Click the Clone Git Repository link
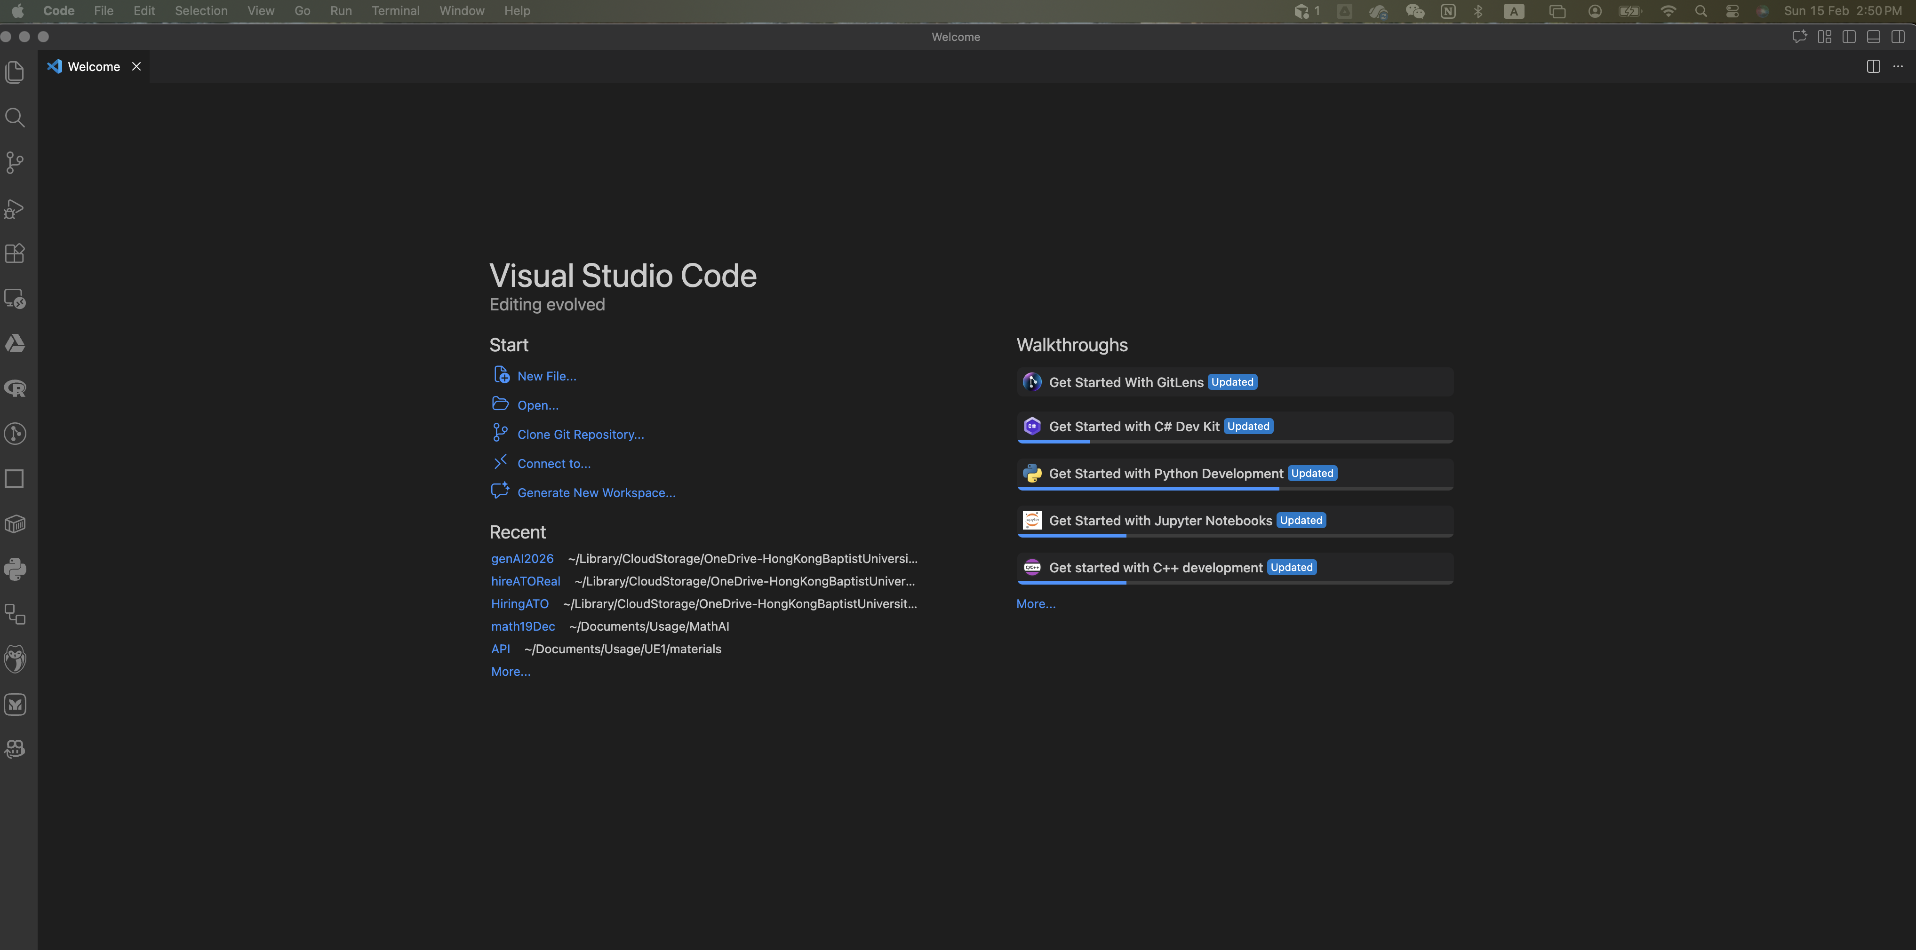Viewport: 1916px width, 950px height. (x=580, y=433)
